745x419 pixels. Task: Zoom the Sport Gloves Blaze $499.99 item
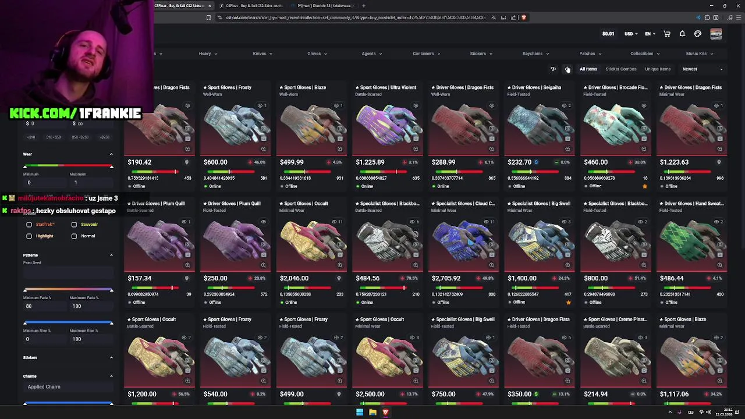(340, 149)
